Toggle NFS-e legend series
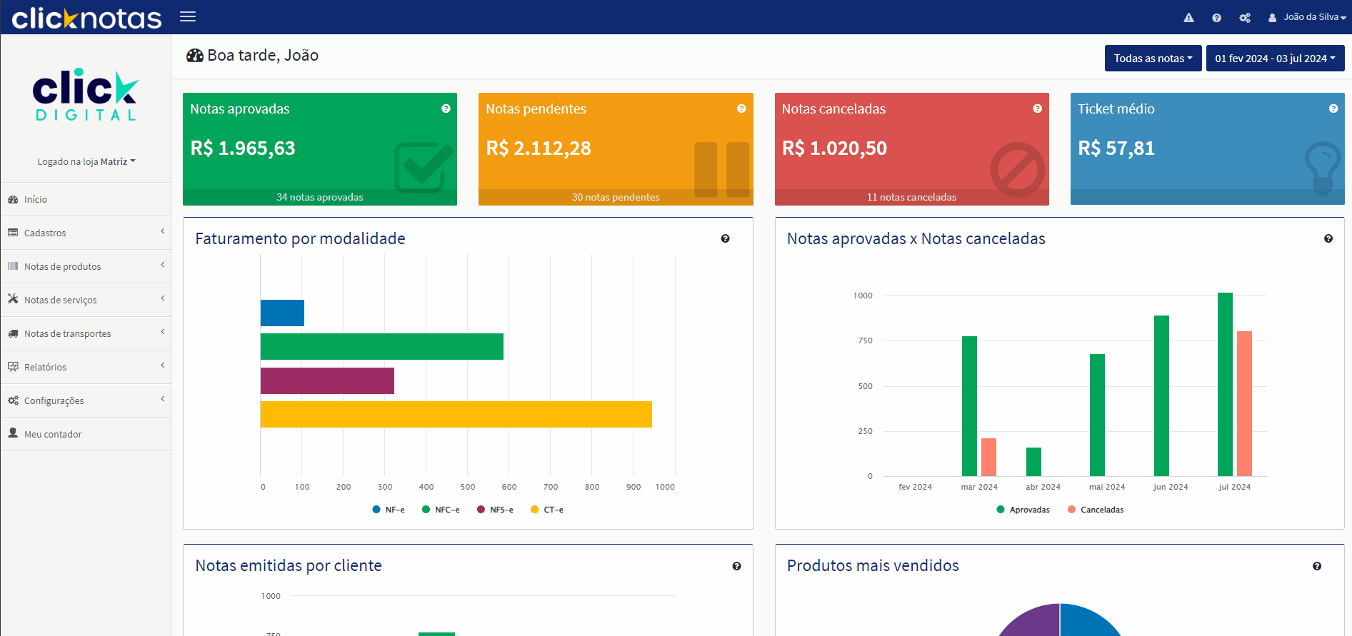The height and width of the screenshot is (636, 1352). click(495, 510)
